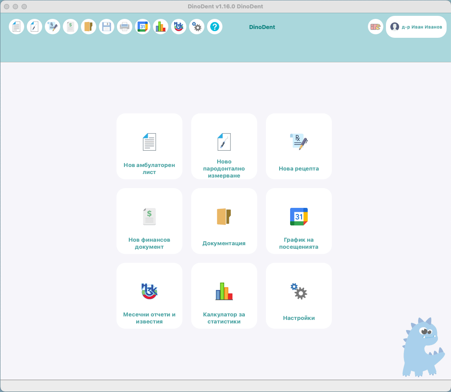Viewport: 451px width, 392px height.
Task: Select the new ambulatory sheet toolbar icon
Action: tap(16, 27)
